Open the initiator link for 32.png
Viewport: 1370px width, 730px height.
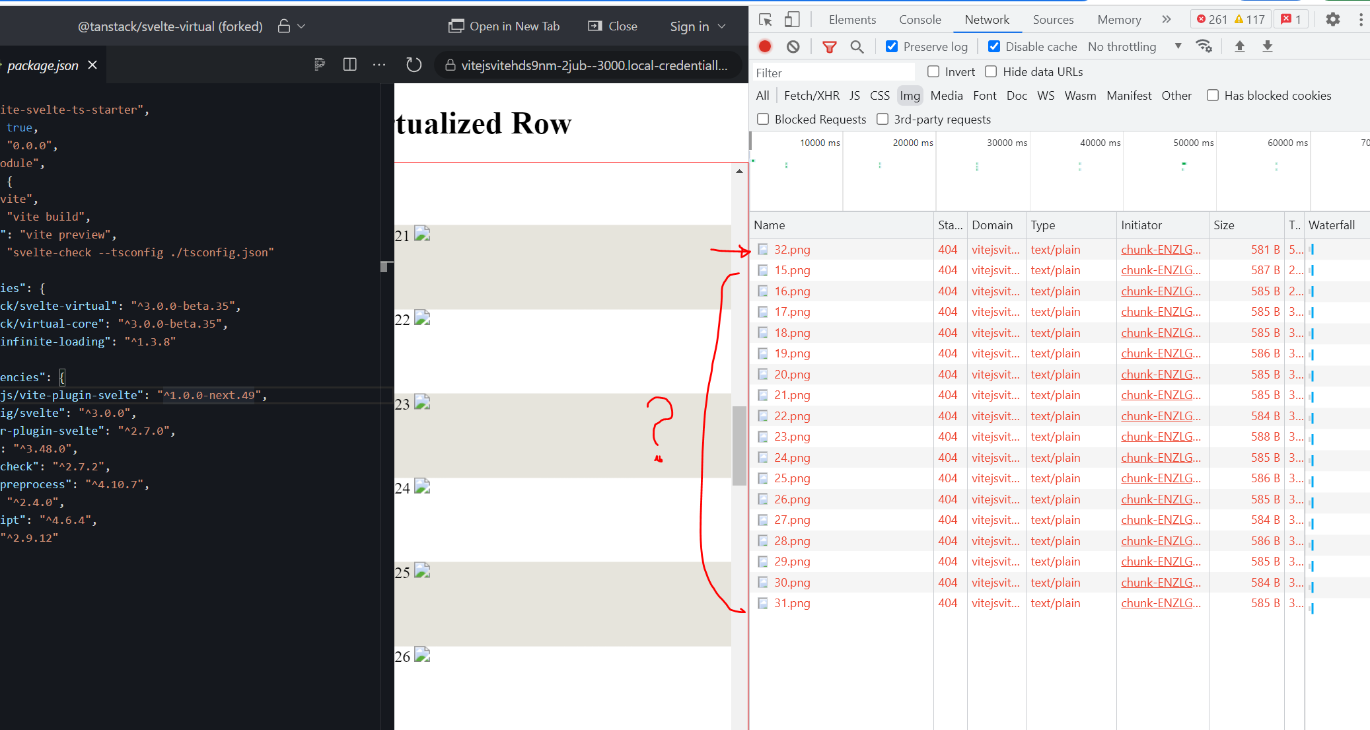coord(1161,249)
